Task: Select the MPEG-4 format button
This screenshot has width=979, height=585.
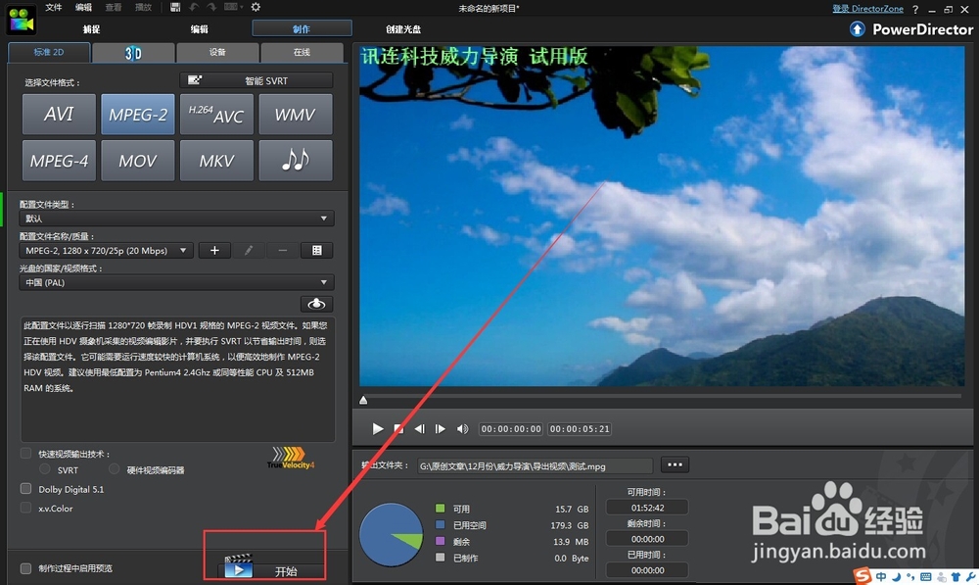Action: (60, 161)
